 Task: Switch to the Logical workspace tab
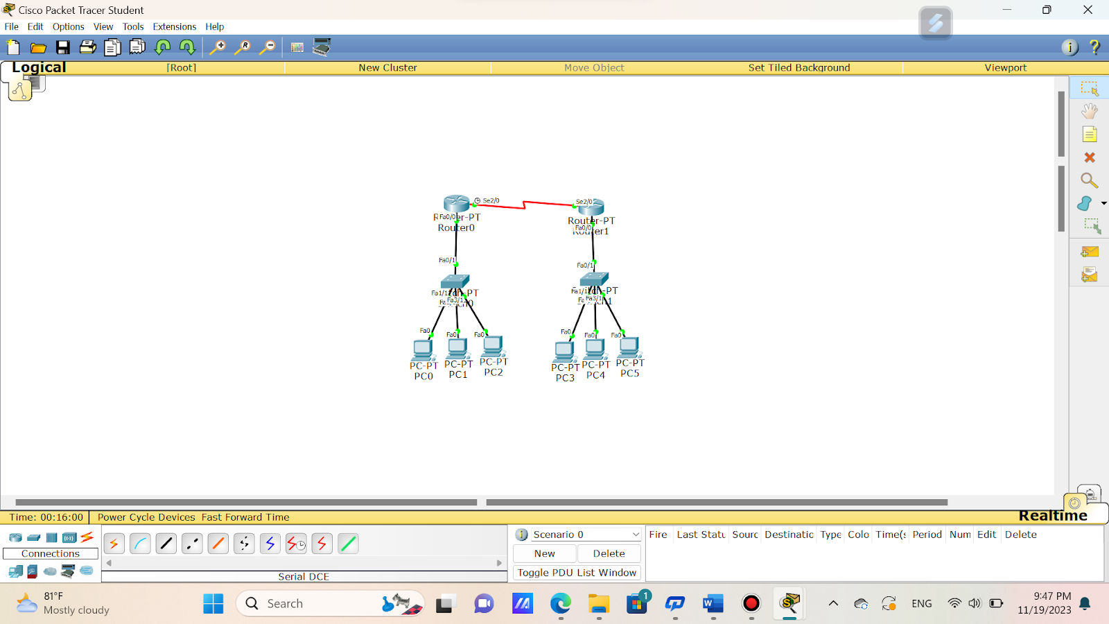tap(39, 67)
